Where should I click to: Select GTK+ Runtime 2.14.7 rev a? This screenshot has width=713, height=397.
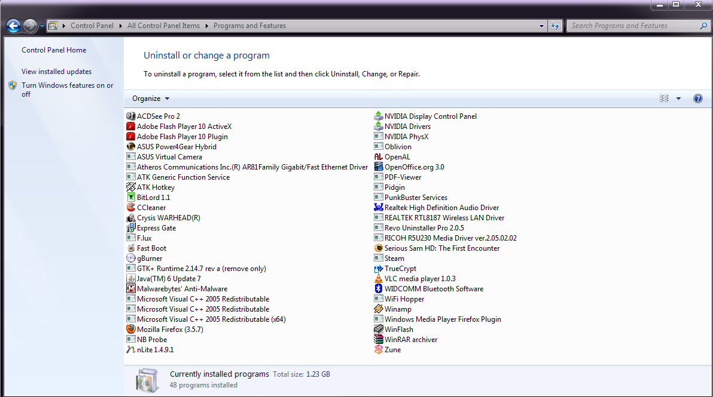click(196, 269)
